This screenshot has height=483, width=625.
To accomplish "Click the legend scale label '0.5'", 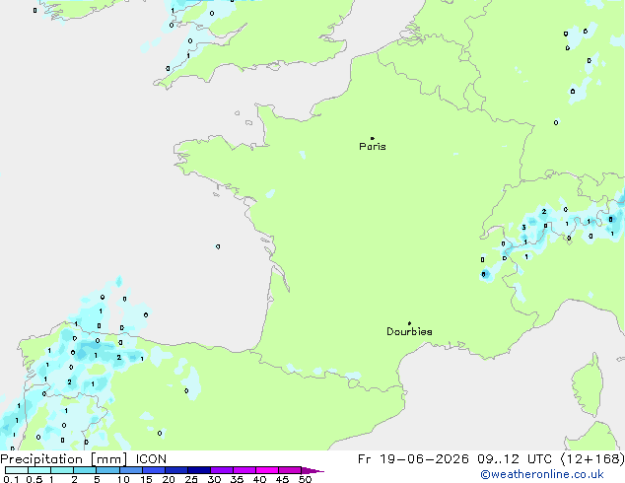I will coord(35,479).
